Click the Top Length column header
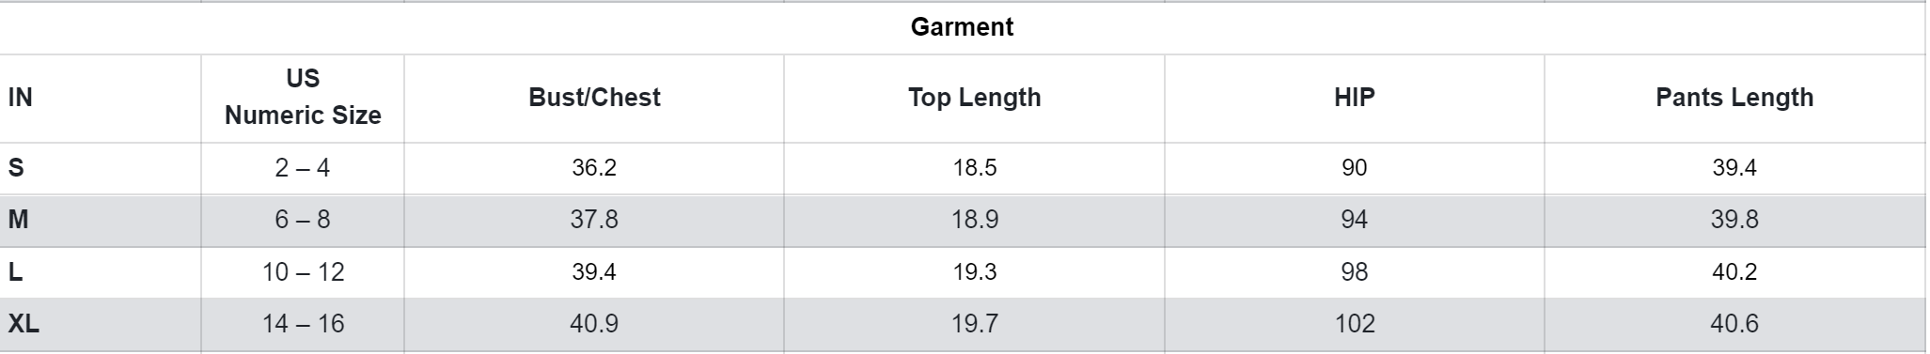The image size is (1930, 354). (x=974, y=98)
